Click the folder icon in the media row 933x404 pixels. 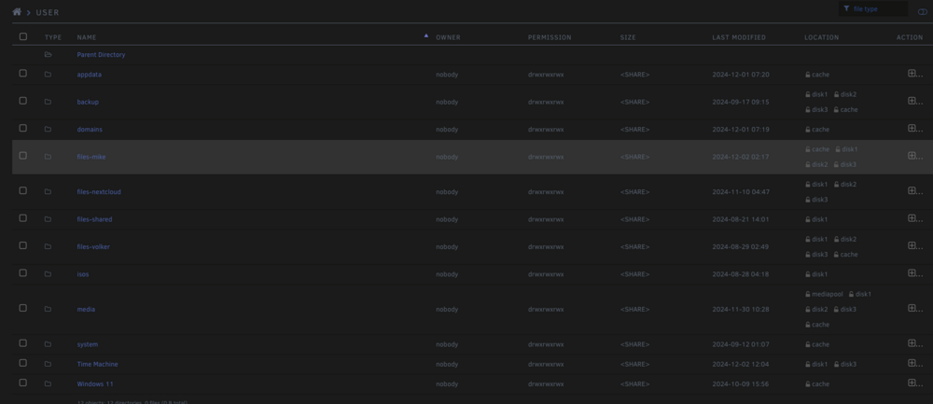[x=48, y=310]
